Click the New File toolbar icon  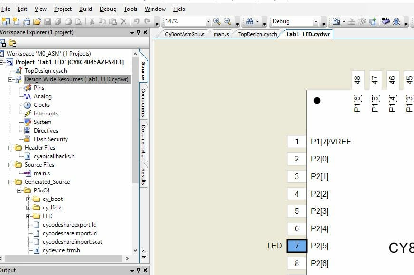pyautogui.click(x=16, y=21)
